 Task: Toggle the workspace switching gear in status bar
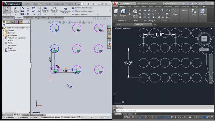pyautogui.click(x=190, y=117)
